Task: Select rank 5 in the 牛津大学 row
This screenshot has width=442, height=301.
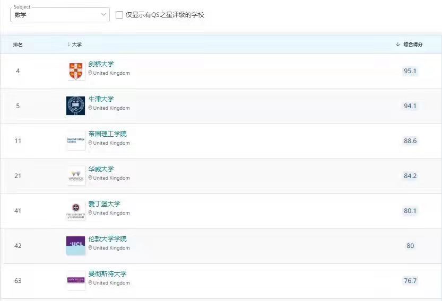Action: [x=18, y=106]
